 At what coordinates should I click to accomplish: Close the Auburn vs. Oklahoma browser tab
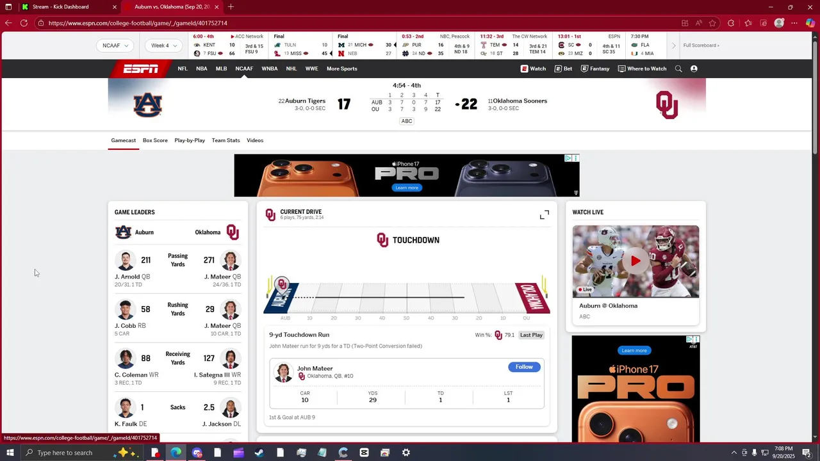point(217,7)
